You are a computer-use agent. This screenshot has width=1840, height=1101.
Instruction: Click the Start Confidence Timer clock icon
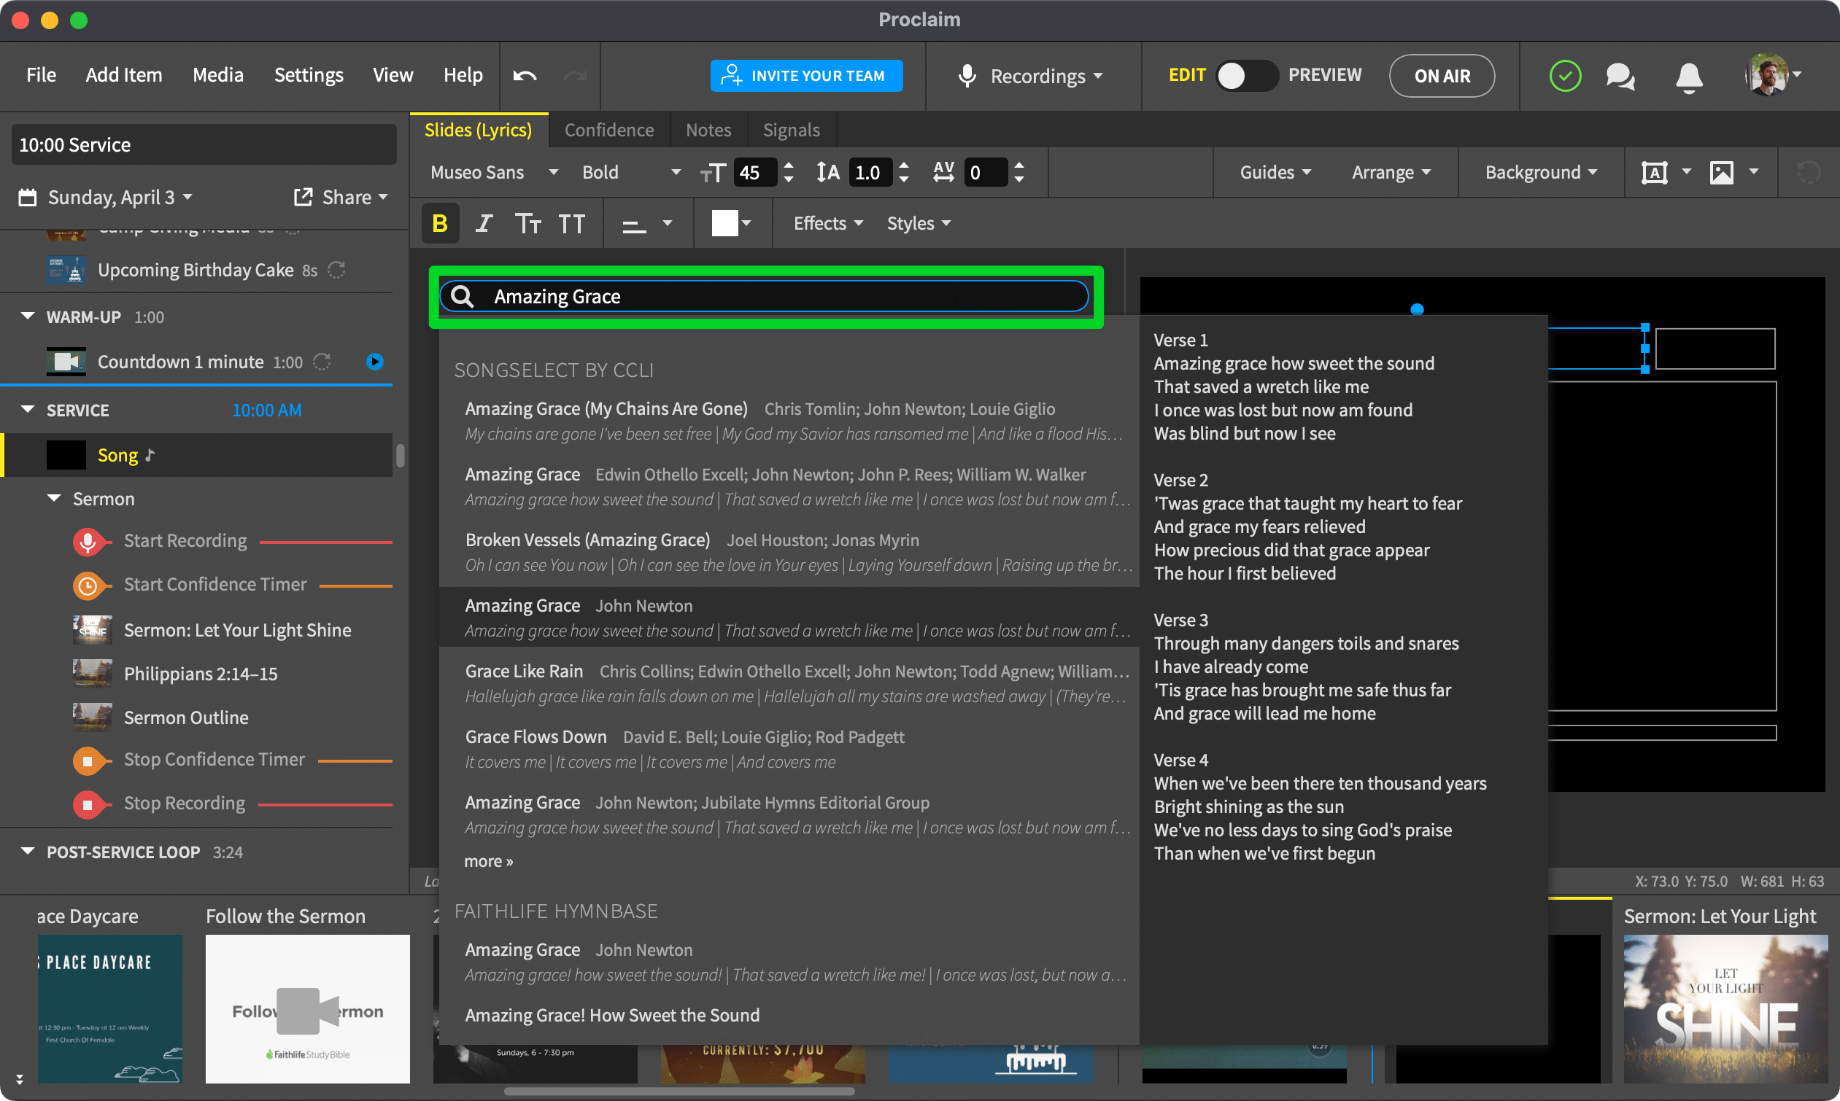click(88, 585)
